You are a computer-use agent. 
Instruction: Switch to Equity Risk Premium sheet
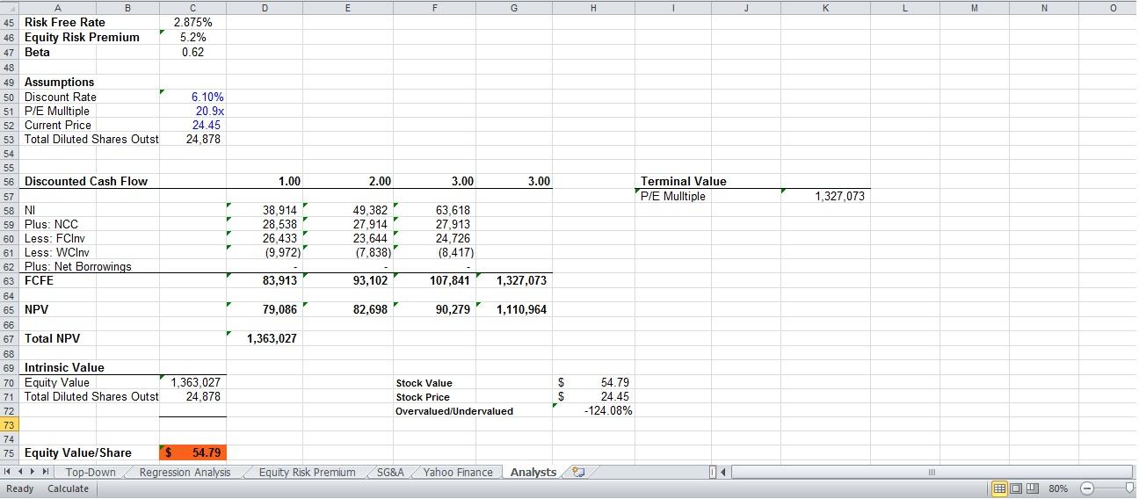(307, 473)
